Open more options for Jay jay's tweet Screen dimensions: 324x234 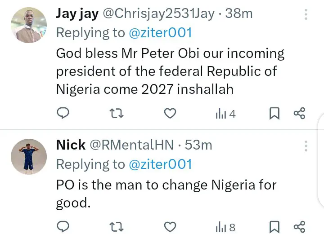(x=306, y=15)
